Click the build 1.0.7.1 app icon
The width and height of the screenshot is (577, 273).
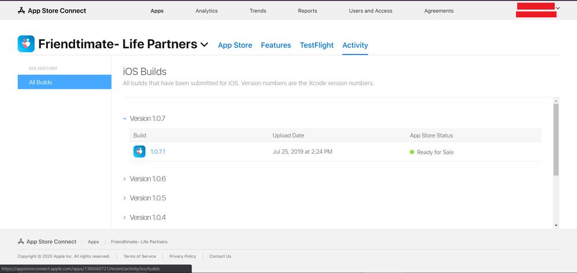139,151
